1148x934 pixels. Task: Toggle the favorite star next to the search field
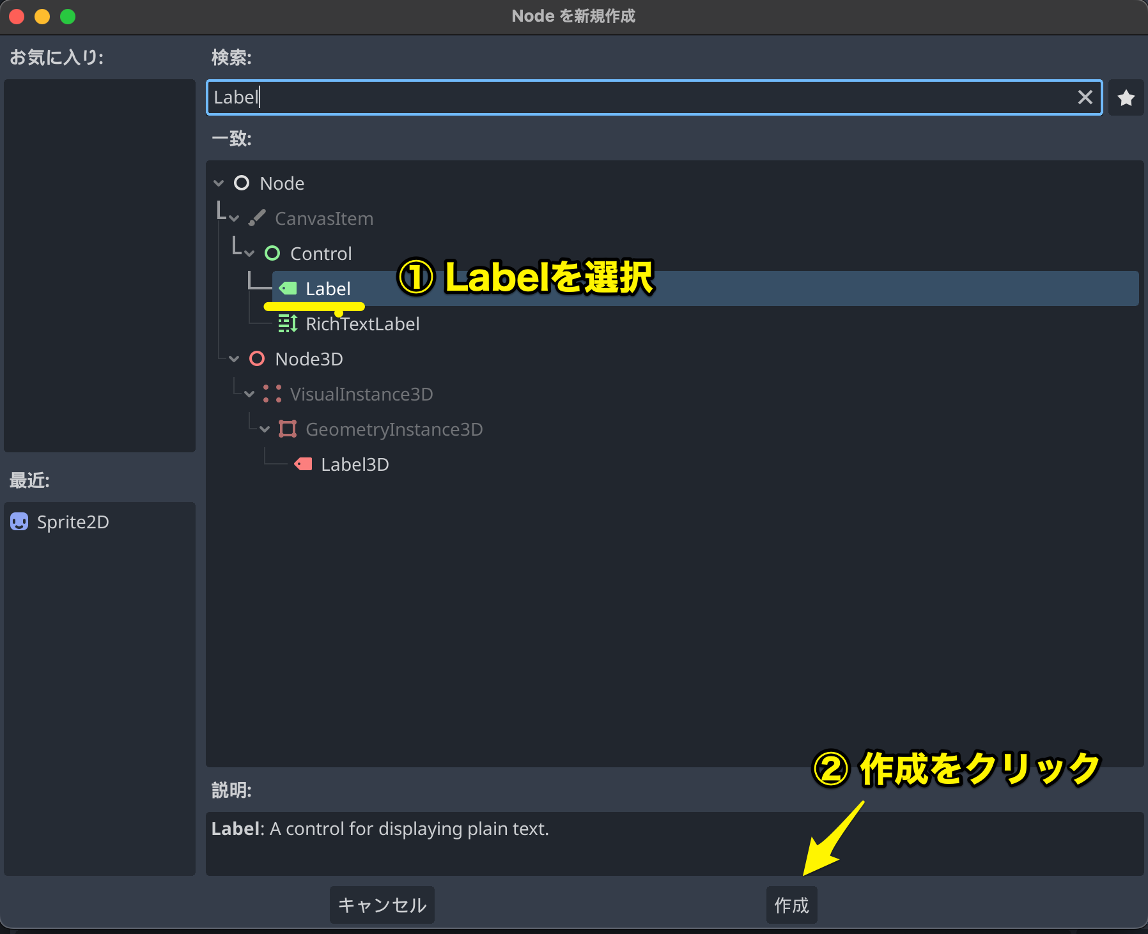[x=1125, y=97]
